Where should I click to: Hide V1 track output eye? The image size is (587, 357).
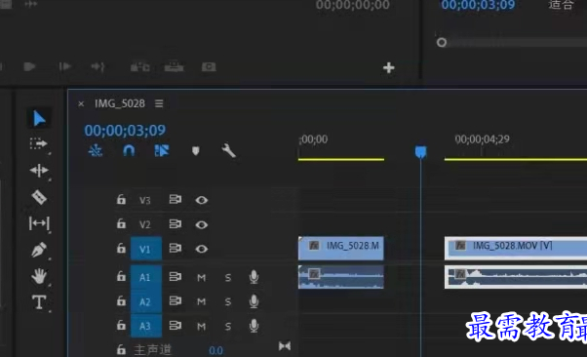click(202, 249)
